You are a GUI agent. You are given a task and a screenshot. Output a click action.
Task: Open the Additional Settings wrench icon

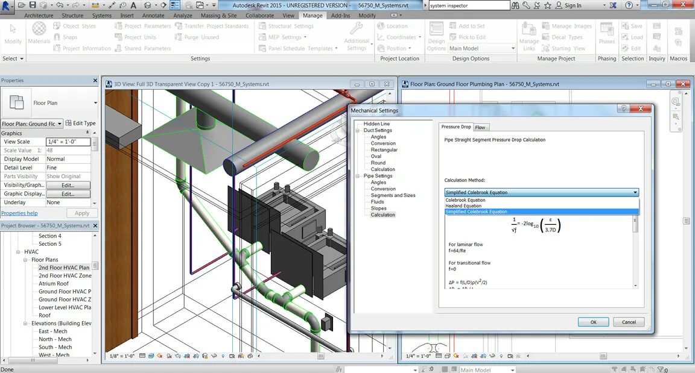coord(357,29)
